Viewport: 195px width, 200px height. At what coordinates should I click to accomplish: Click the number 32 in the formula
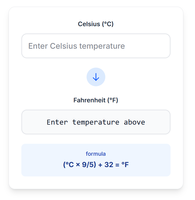click(x=109, y=165)
